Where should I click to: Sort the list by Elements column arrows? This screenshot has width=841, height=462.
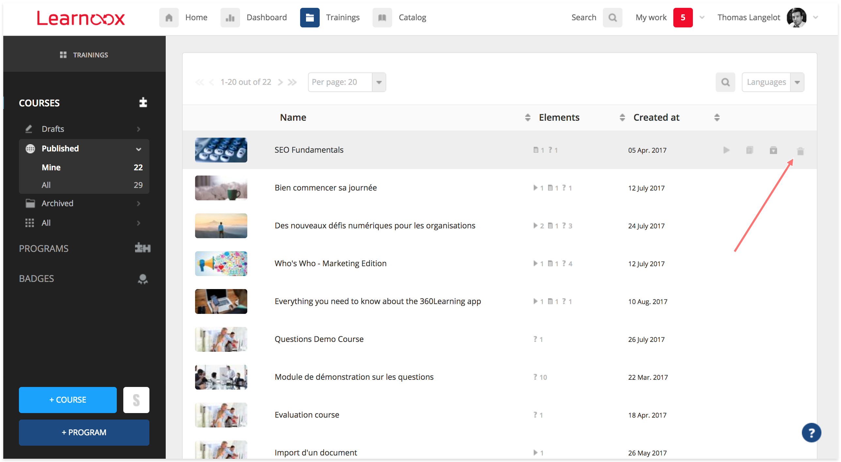point(622,117)
